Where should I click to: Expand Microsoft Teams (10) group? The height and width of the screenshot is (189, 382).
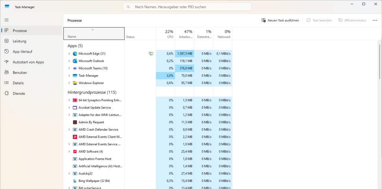69,68
